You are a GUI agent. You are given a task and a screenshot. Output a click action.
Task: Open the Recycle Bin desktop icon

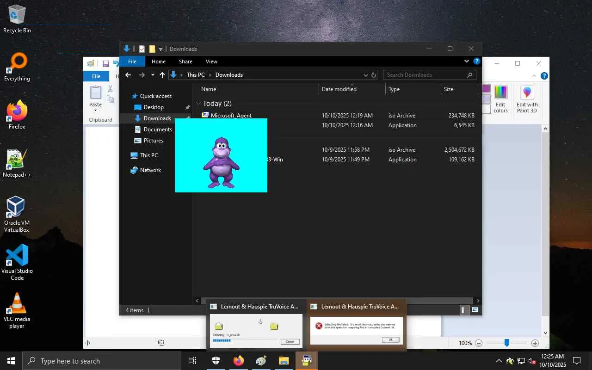point(17,19)
